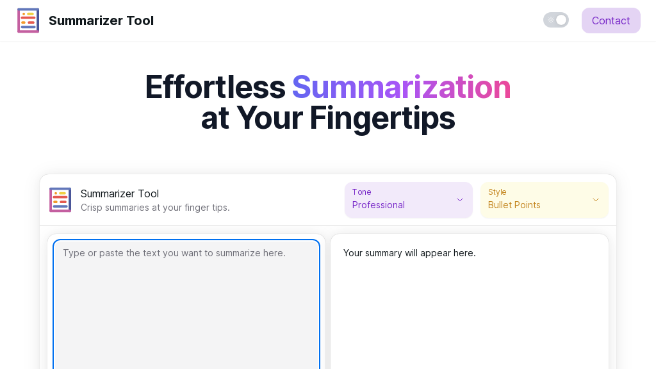Open the Contact page

[x=611, y=20]
